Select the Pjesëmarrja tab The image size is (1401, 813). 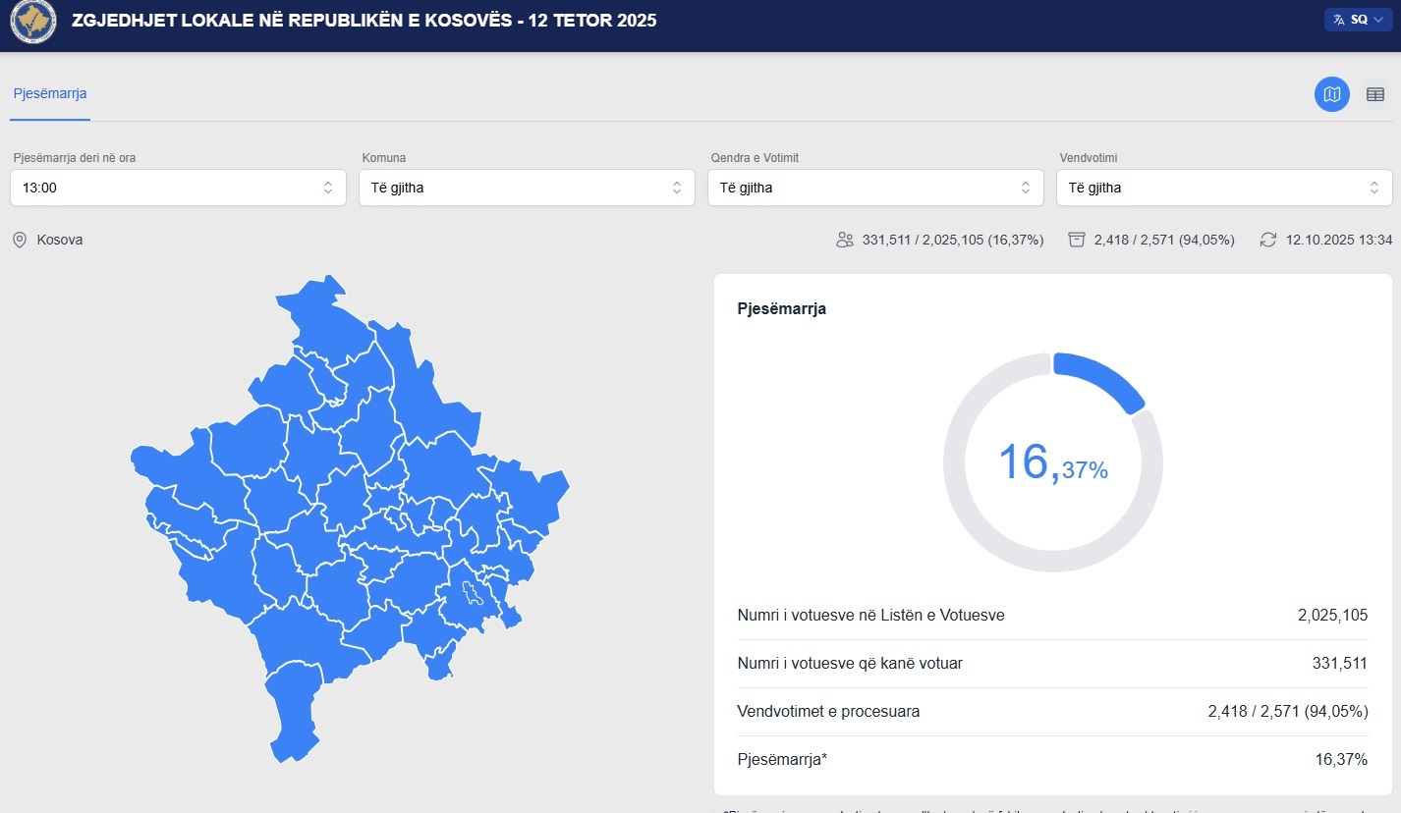[x=50, y=94]
